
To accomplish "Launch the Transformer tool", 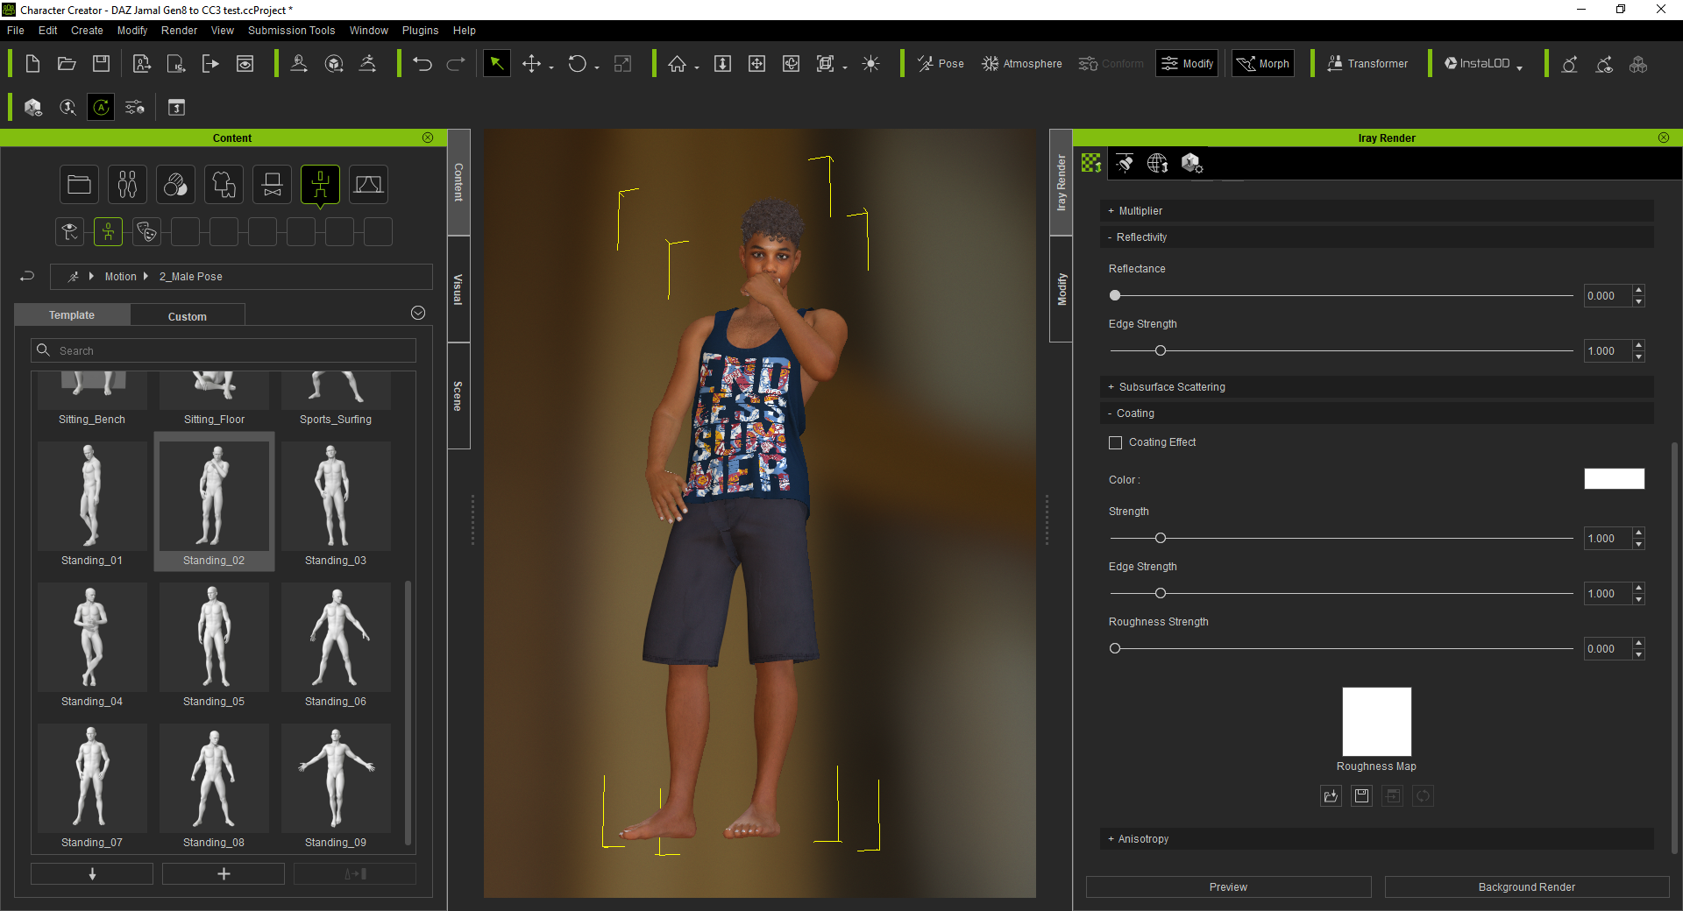I will 1367,64.
